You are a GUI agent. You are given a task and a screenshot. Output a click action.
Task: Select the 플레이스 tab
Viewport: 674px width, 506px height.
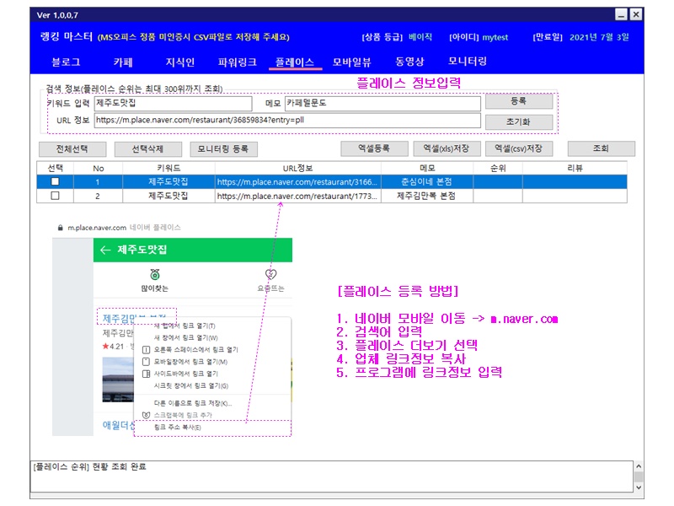click(x=295, y=62)
